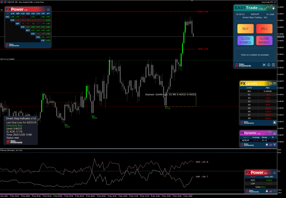Viewport: 286px width, 198px height.
Task: Click the Bid value 0.46436 in FXLevels
Action: 267,91
